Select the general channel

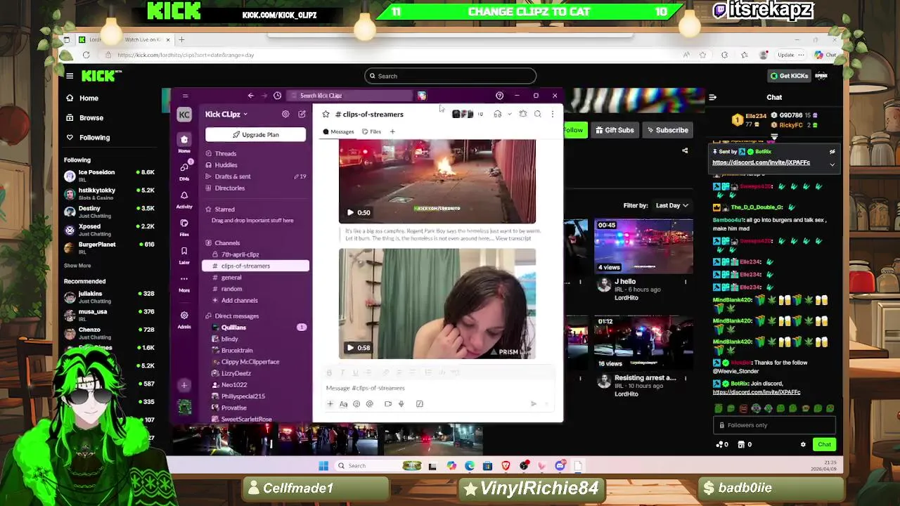pyautogui.click(x=256, y=278)
